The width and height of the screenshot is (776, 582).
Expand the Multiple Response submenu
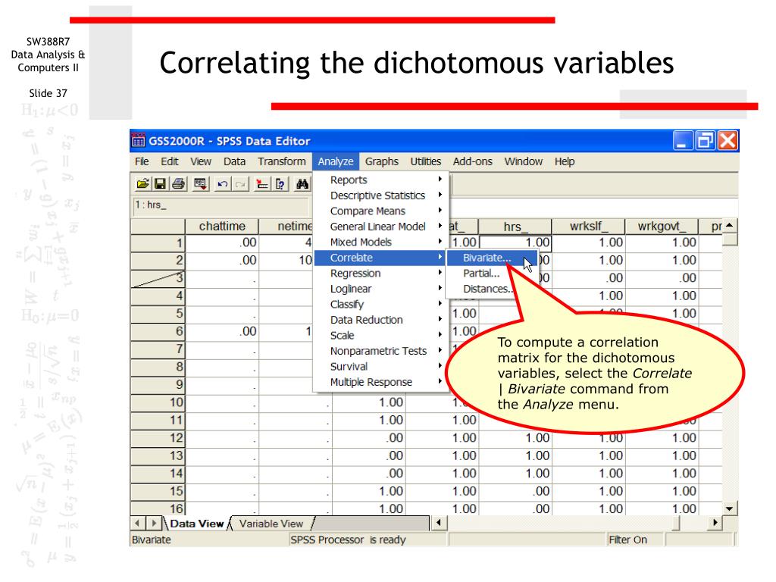381,382
